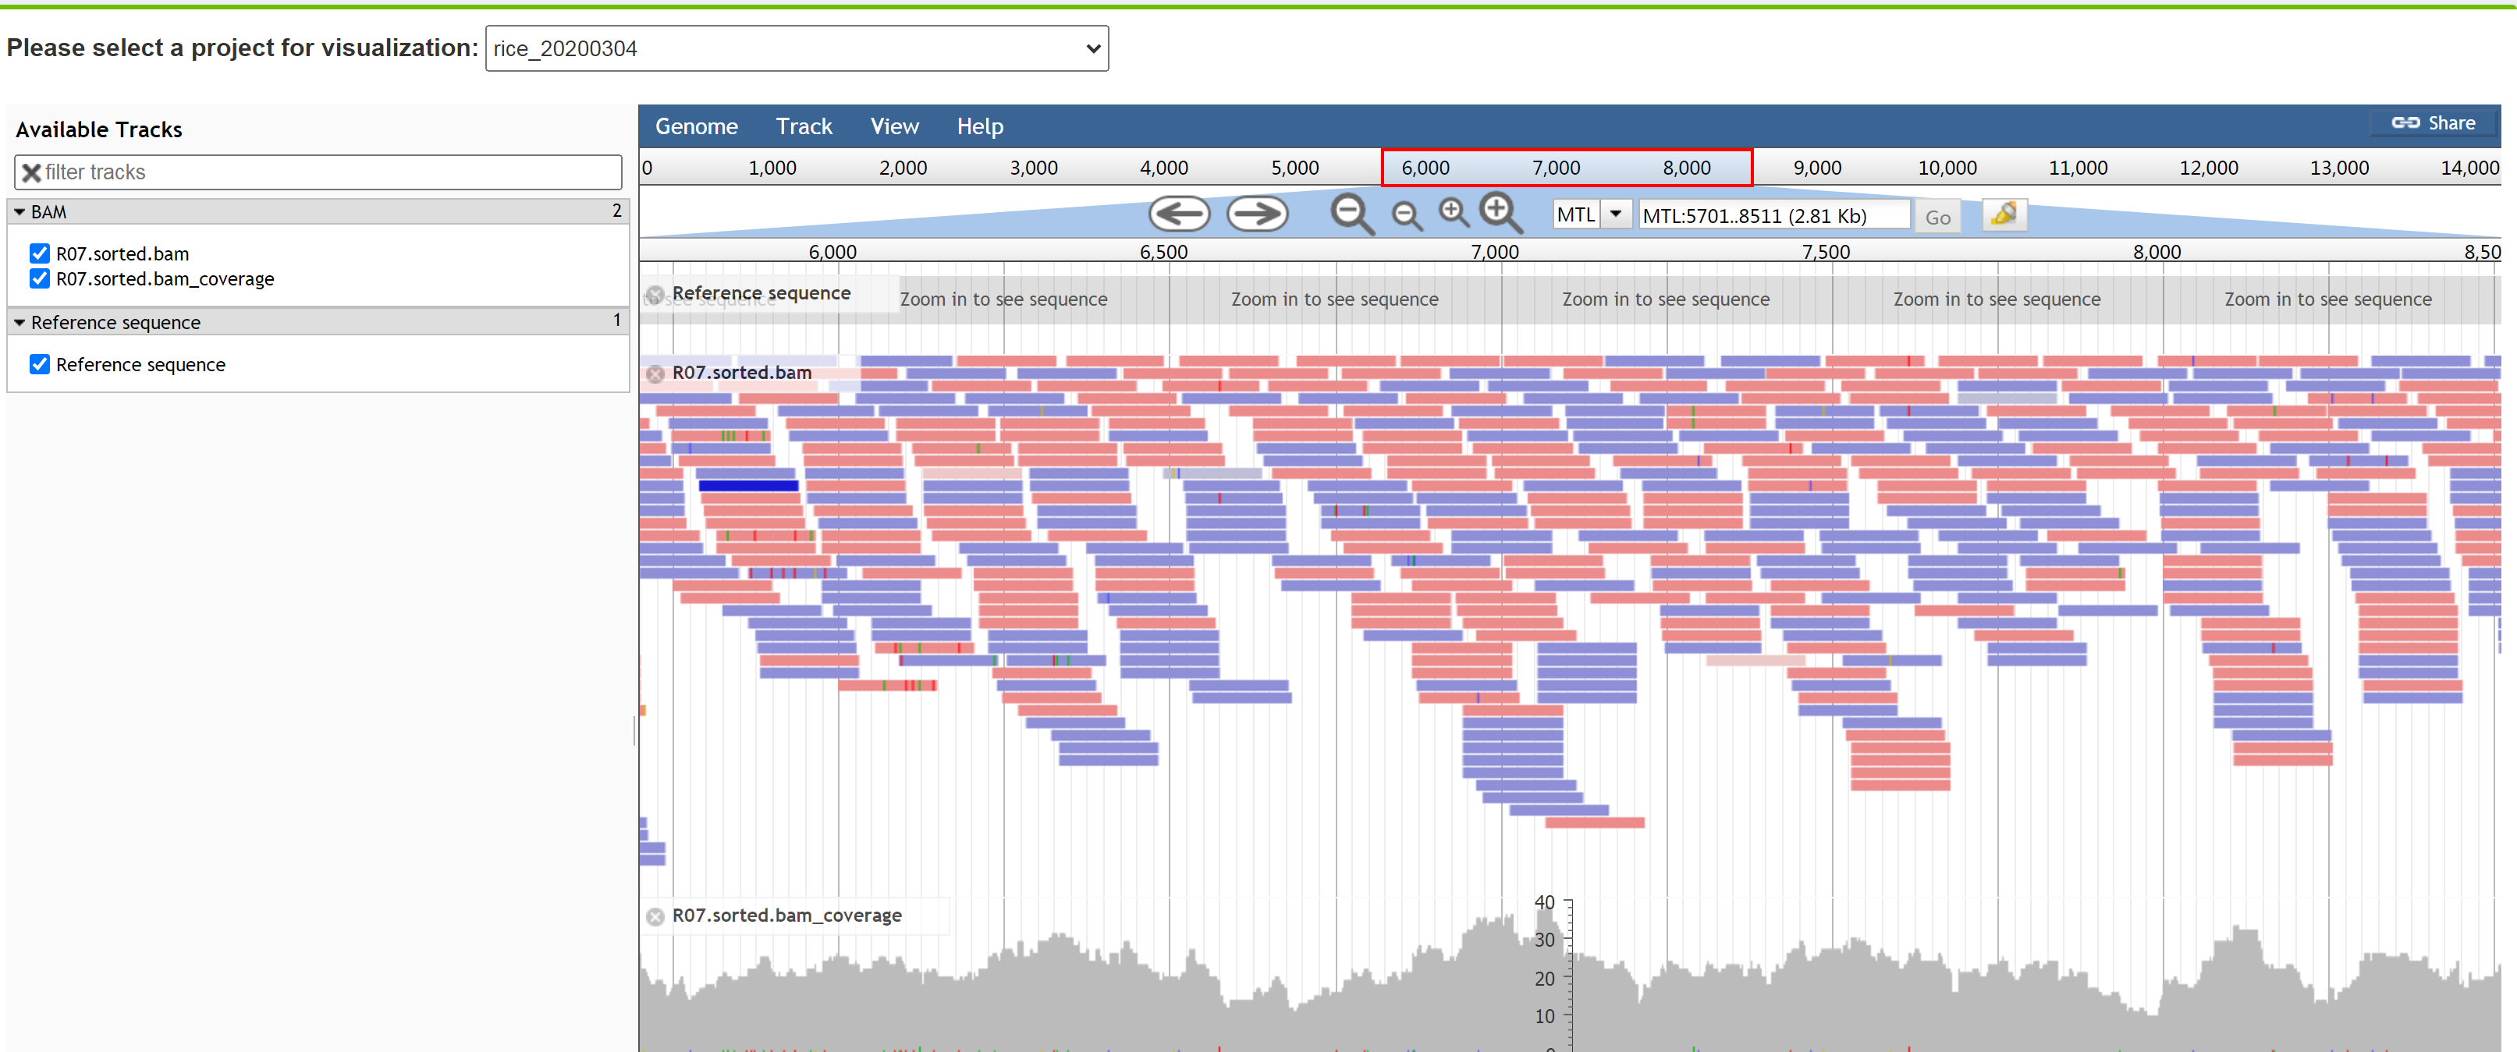Click the small zoom in magnifier
This screenshot has height=1052, width=2517.
click(x=1453, y=212)
